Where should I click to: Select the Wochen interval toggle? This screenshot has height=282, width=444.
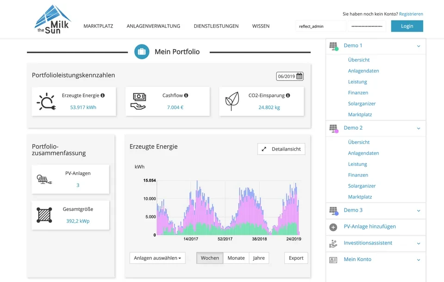click(x=210, y=258)
